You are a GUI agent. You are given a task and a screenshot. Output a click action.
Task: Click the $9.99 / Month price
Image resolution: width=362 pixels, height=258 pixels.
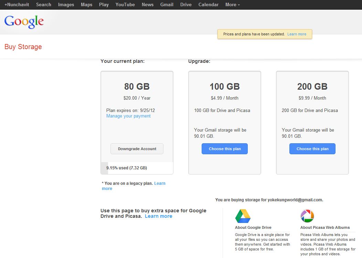click(312, 98)
